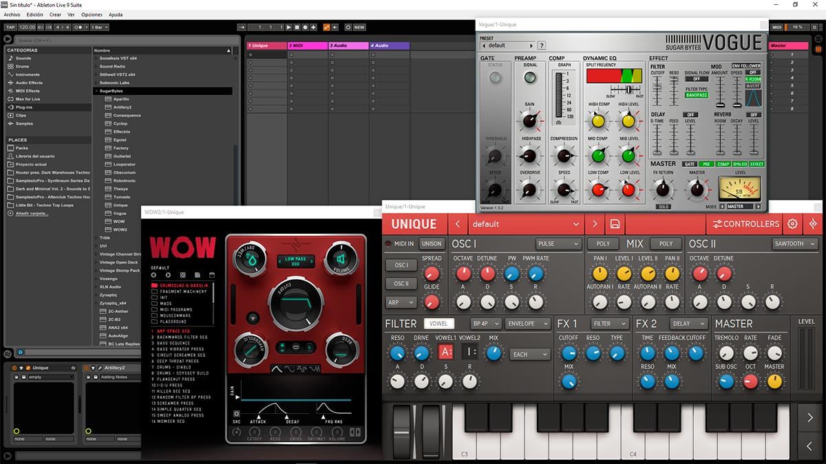Open the Opciones menu
This screenshot has width=826, height=464.
pyautogui.click(x=92, y=14)
